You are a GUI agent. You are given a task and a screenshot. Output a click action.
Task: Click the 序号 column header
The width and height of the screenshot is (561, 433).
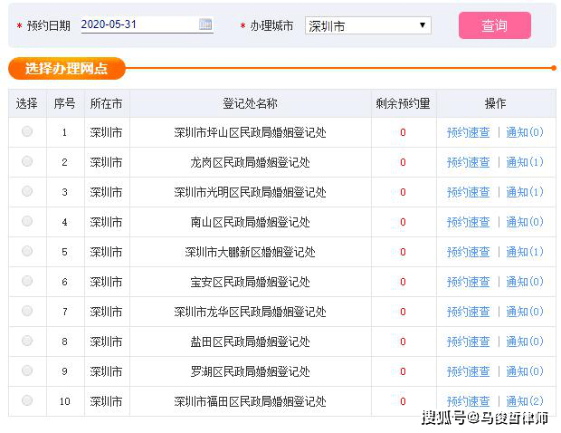[x=65, y=103]
